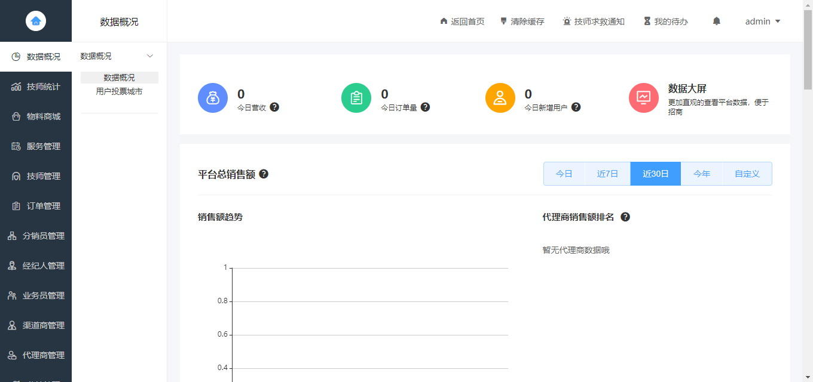Open 物料商城 in the sidebar
The width and height of the screenshot is (813, 382).
[x=36, y=116]
